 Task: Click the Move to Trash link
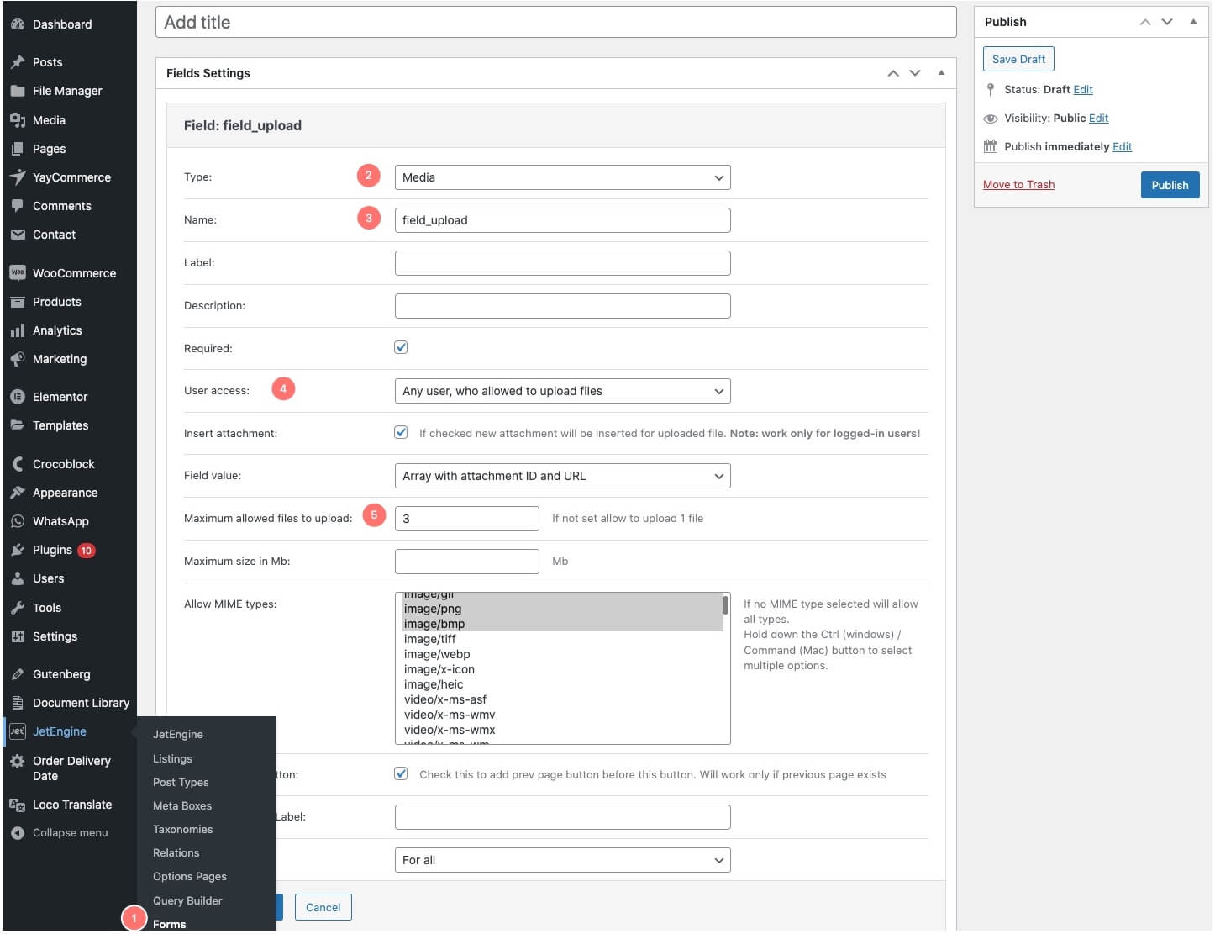click(1018, 184)
